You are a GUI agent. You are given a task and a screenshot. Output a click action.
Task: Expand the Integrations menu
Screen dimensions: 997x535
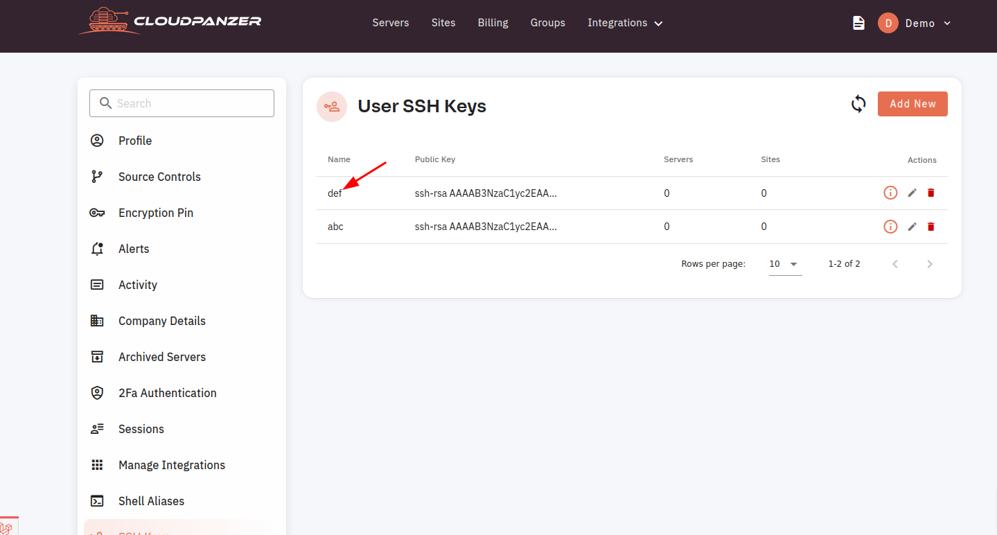click(x=625, y=23)
